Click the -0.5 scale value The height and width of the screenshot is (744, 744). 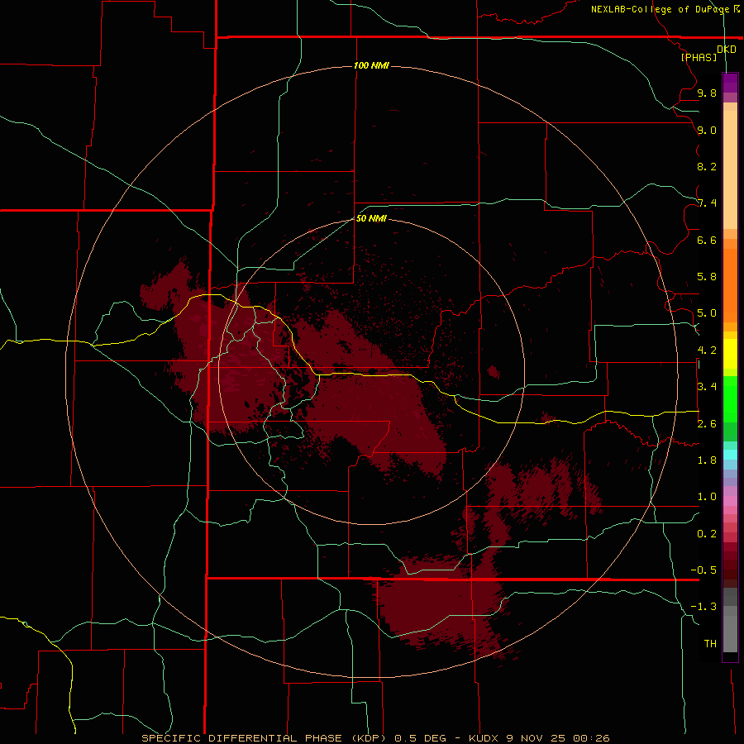(x=703, y=570)
